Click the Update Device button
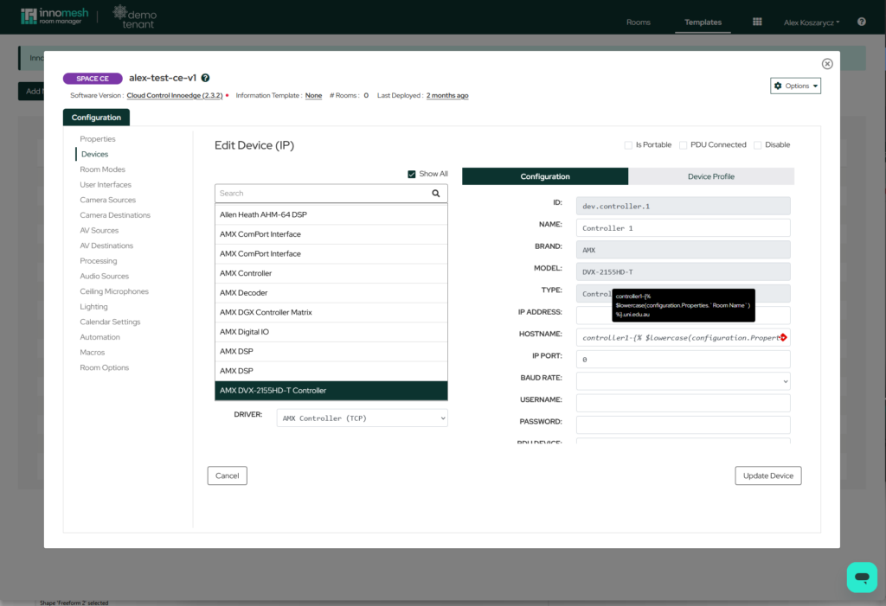 tap(767, 475)
